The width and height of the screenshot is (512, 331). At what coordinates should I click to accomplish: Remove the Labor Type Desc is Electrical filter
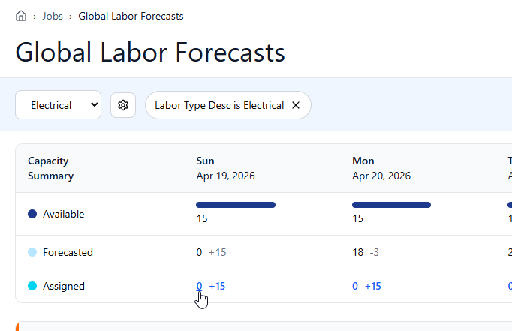click(296, 105)
